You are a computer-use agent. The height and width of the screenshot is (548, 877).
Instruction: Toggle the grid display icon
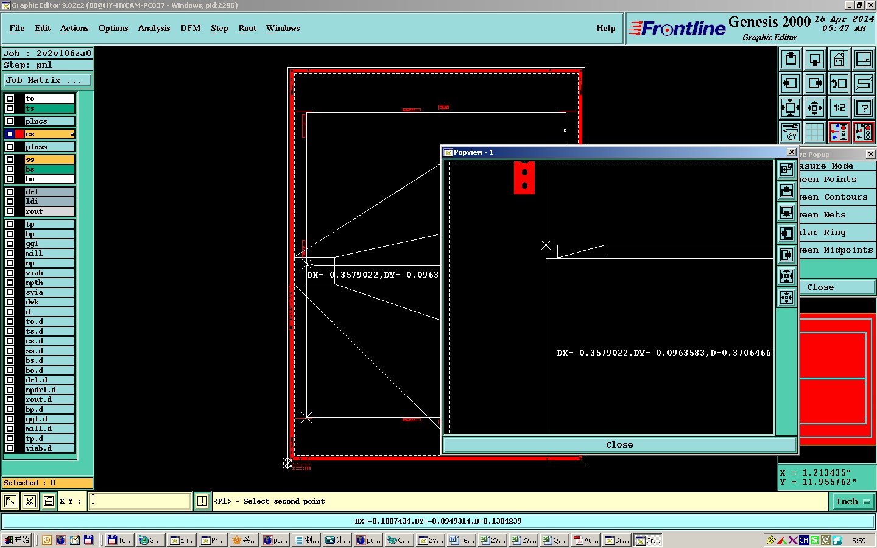point(815,132)
